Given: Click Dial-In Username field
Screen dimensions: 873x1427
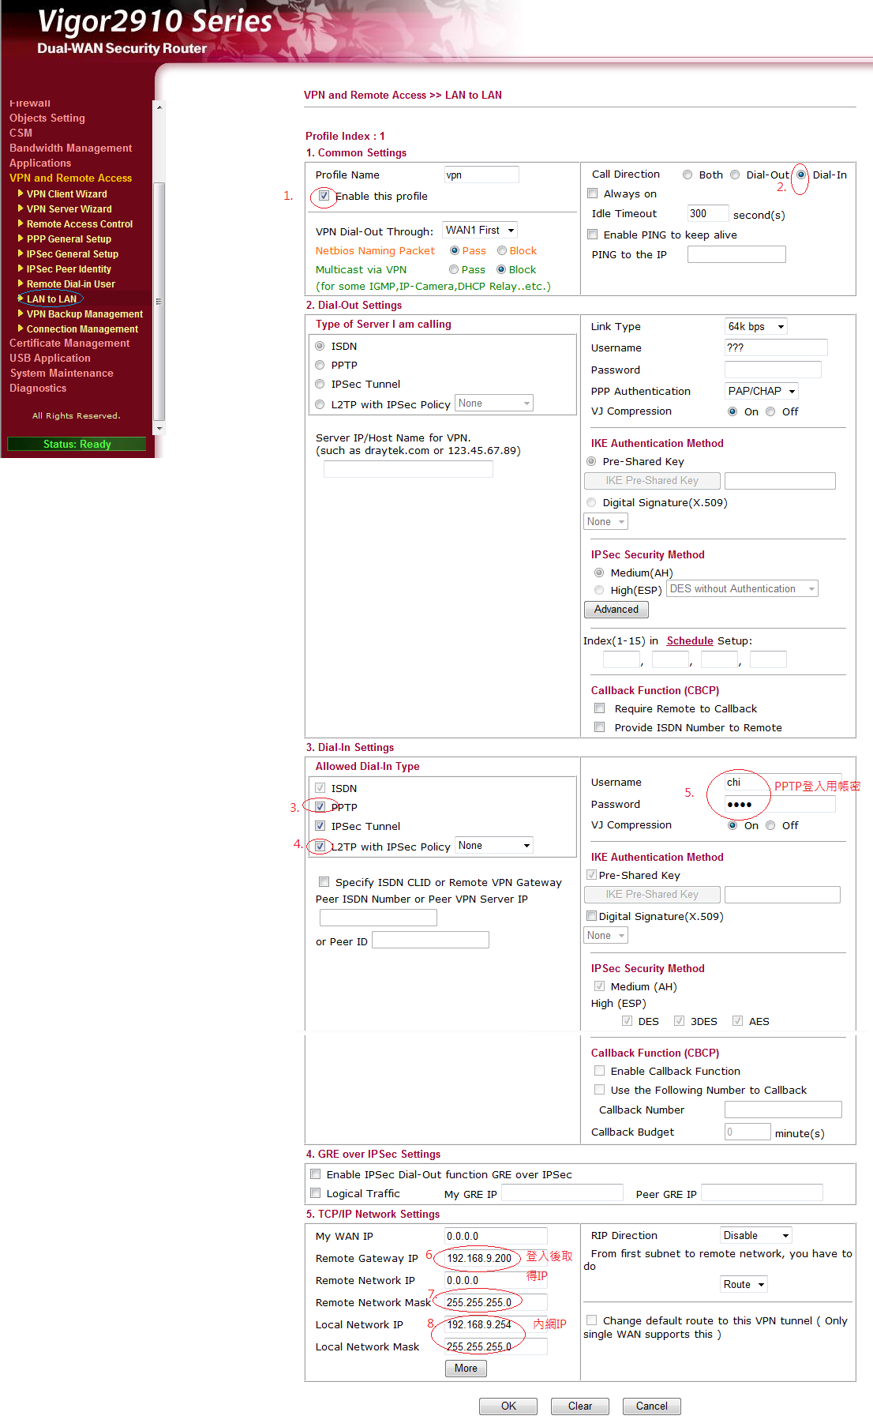Looking at the screenshot, I should point(783,782).
